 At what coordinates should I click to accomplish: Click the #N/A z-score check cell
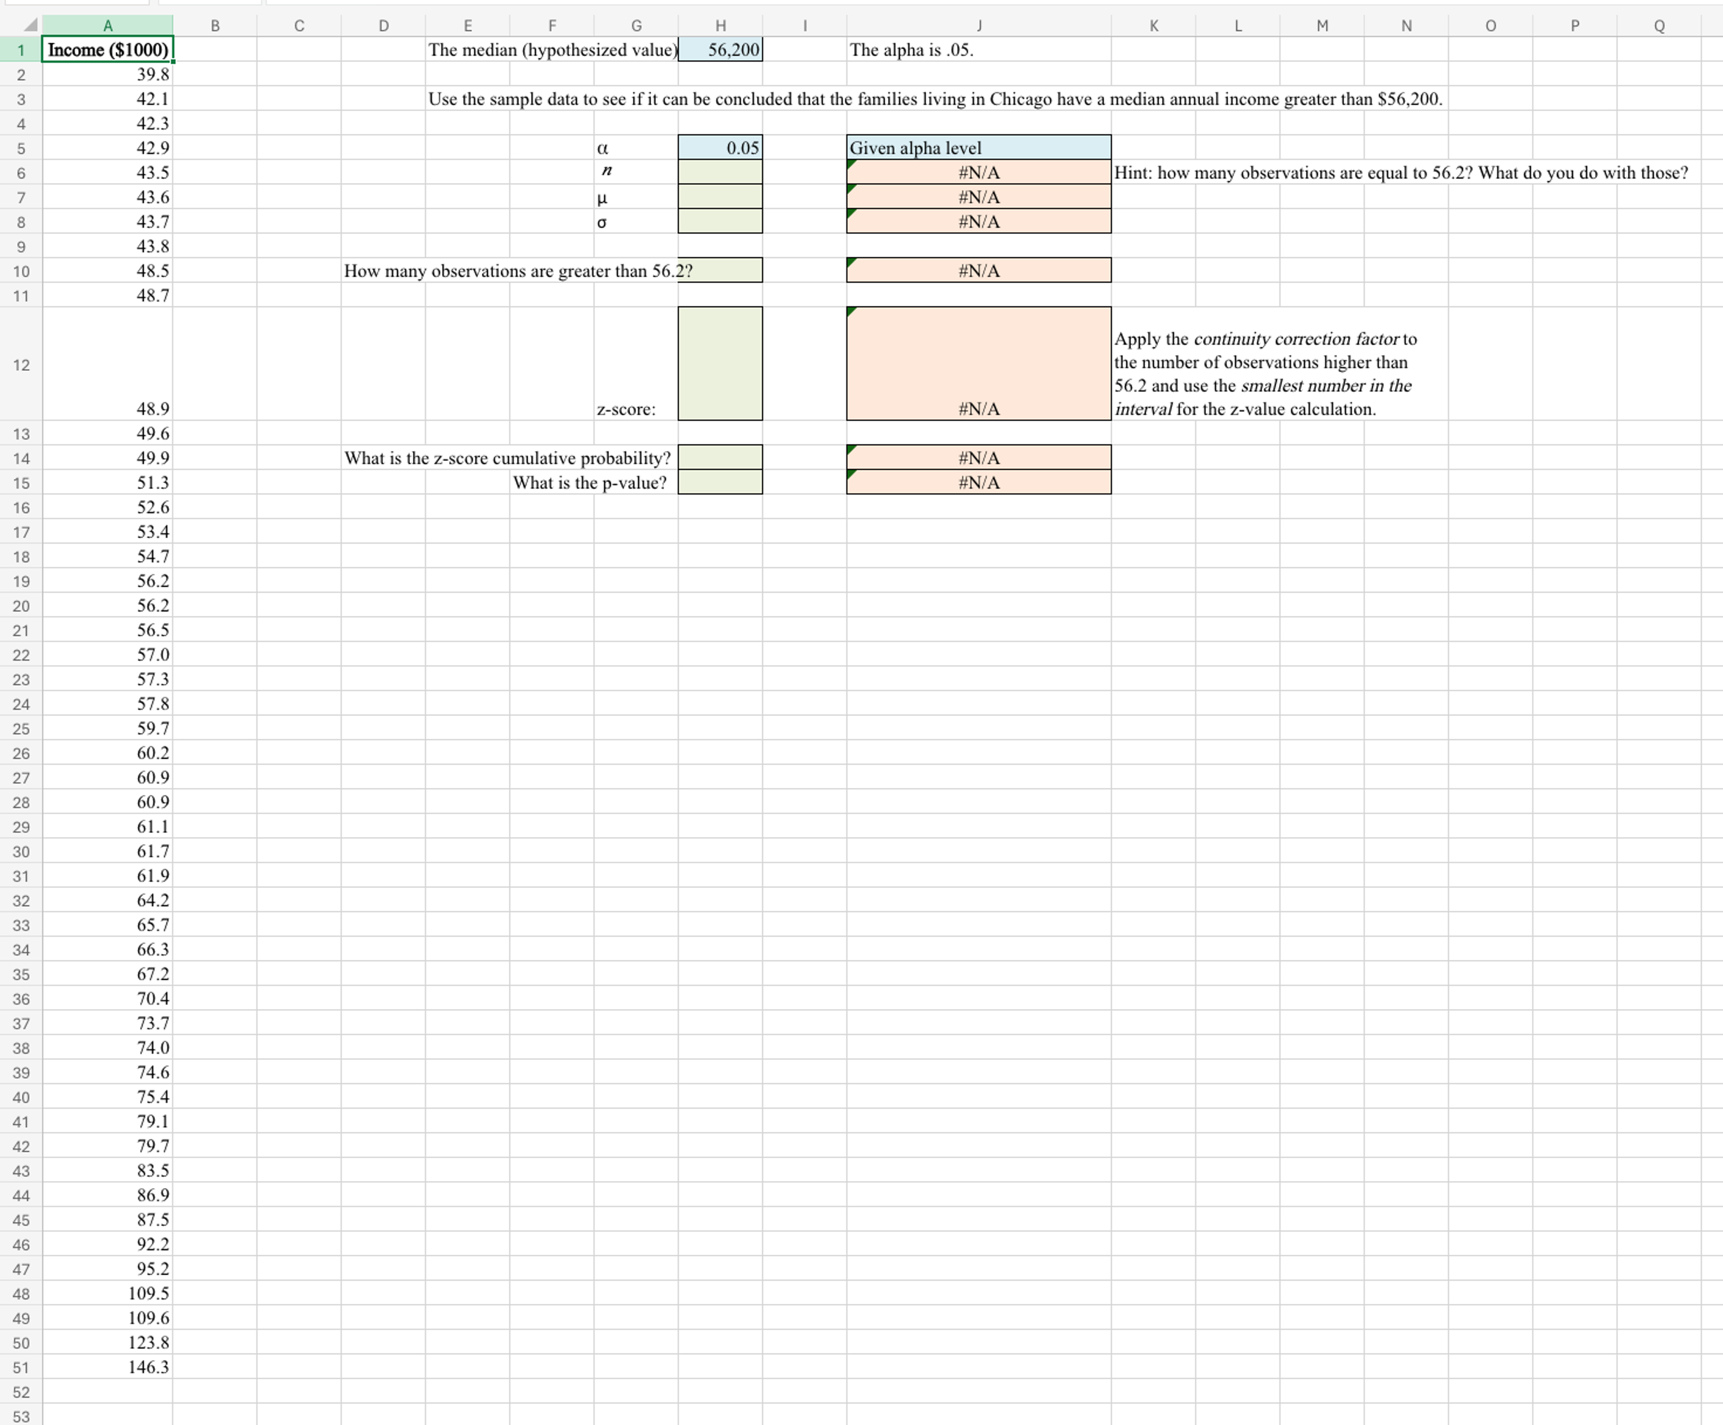(979, 364)
